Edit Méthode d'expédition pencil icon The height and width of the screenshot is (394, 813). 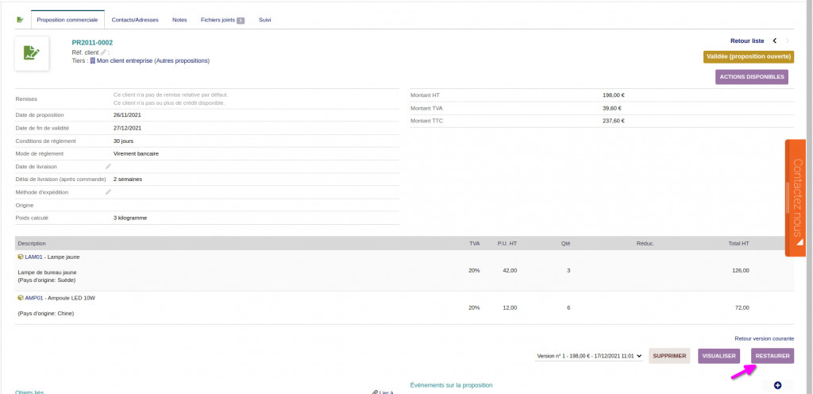[x=108, y=191]
